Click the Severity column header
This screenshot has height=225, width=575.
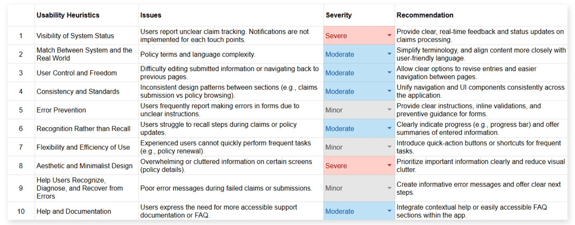point(339,15)
